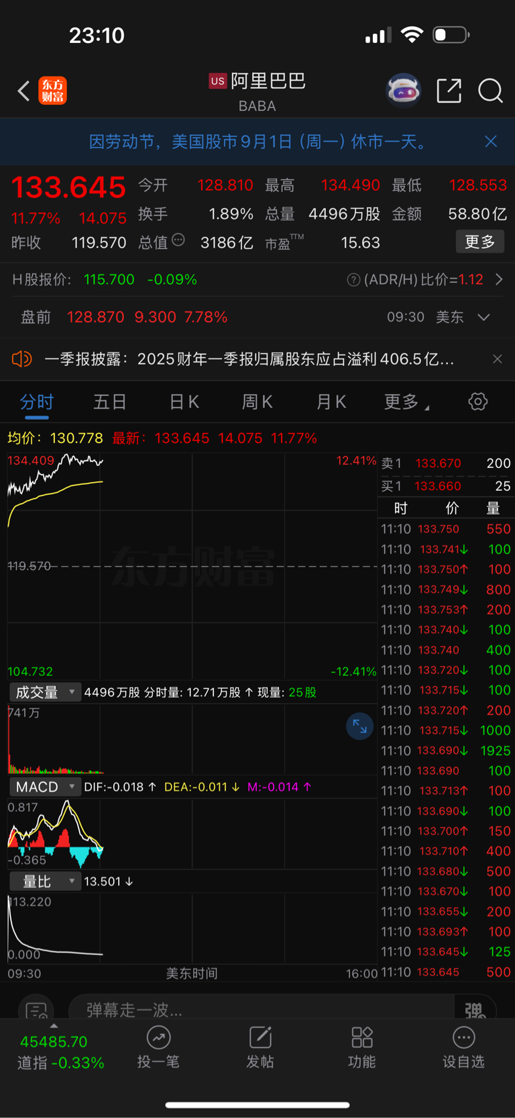Viewport: 515px width, 1118px height.
Task: Tap the battery icon in status bar
Action: click(x=451, y=34)
